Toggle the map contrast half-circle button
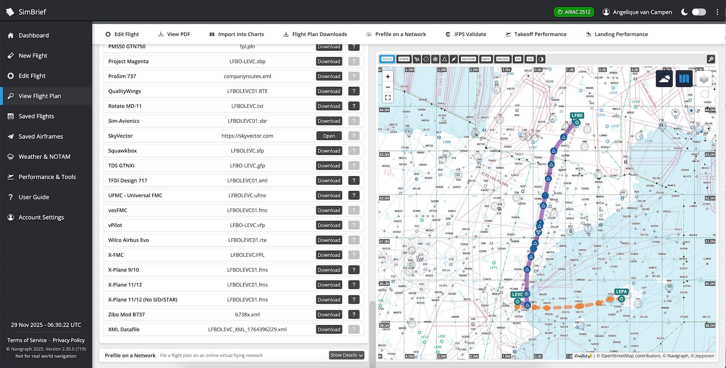Viewport: 726px width, 368px height. click(541, 59)
